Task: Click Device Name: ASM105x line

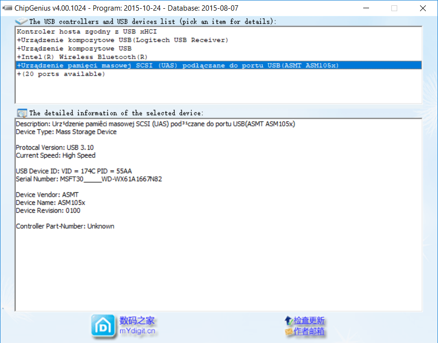Action: coord(51,203)
